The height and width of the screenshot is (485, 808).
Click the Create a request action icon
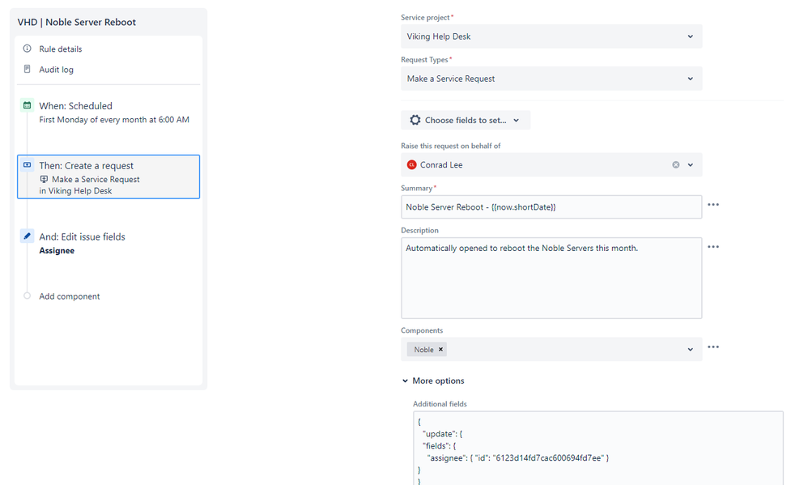click(27, 165)
